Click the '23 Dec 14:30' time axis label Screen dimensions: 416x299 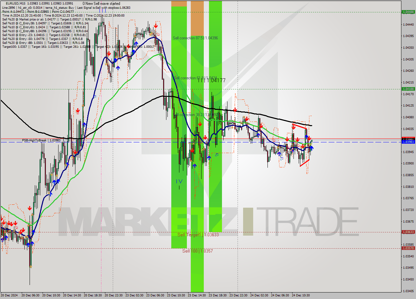click(x=197, y=295)
